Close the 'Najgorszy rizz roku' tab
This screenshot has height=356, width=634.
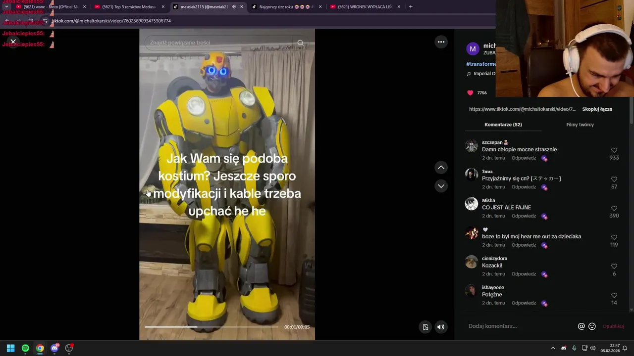320,7
